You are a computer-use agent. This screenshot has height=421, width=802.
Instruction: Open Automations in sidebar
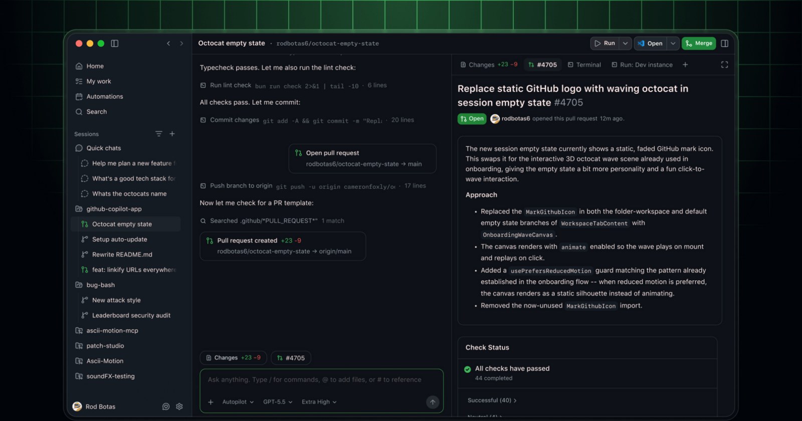click(x=99, y=97)
